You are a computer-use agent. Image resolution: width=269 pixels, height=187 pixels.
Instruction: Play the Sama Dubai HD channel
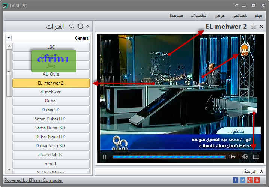tap(51, 119)
